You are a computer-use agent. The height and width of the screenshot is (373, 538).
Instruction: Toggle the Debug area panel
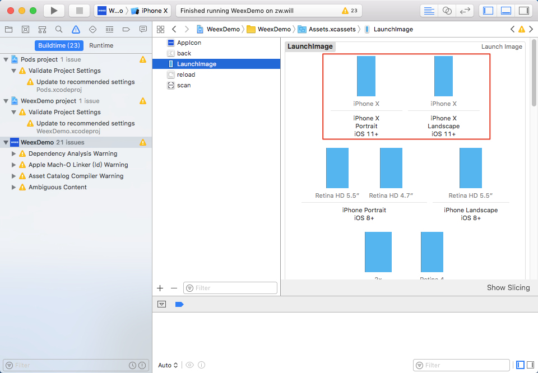pyautogui.click(x=506, y=11)
